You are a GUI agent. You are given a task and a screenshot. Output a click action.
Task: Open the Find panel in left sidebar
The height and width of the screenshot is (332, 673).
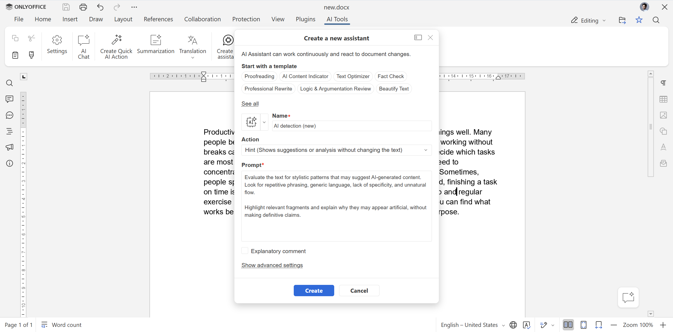(9, 83)
